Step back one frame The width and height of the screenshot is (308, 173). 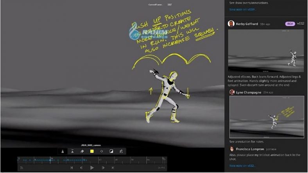click(x=81, y=168)
